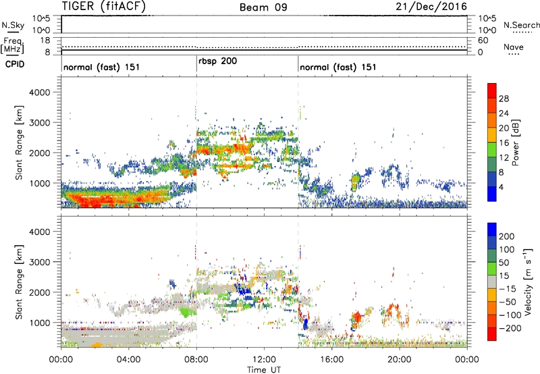Click the 28 value on Power colorbar
This screenshot has height=374, width=540.
pos(504,99)
